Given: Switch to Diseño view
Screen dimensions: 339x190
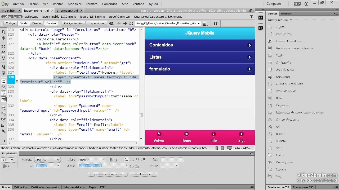Looking at the screenshot, I should click(x=37, y=23).
